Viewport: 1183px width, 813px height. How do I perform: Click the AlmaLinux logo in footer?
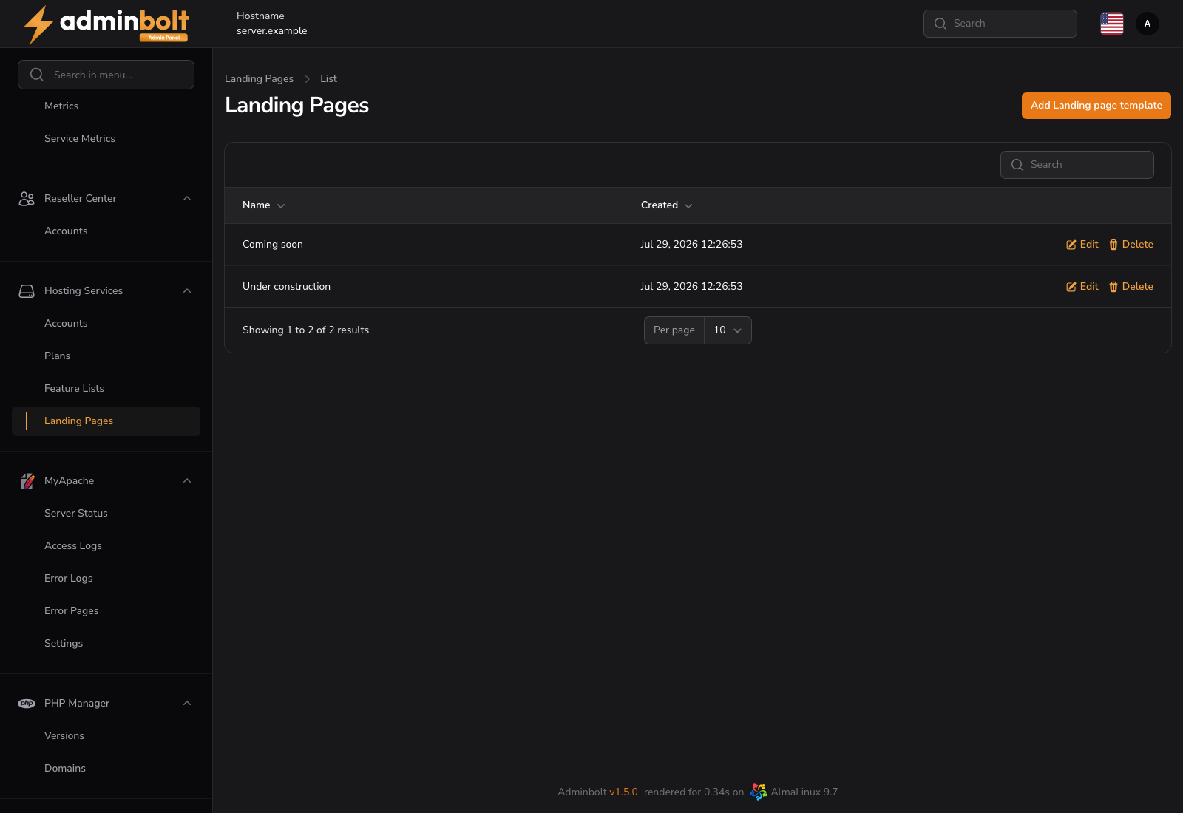pos(758,792)
